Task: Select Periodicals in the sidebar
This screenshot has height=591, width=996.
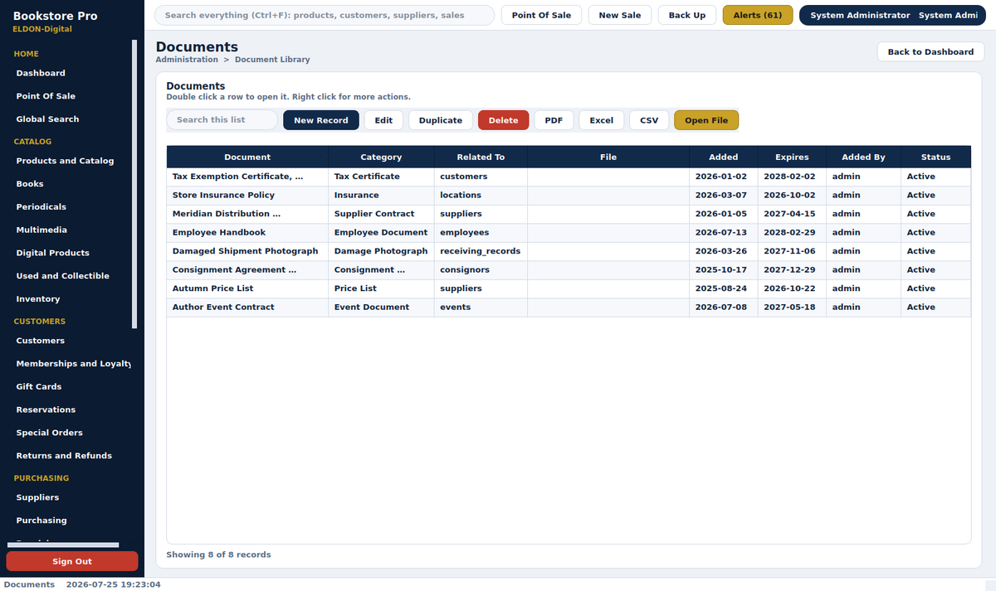Action: pos(41,207)
